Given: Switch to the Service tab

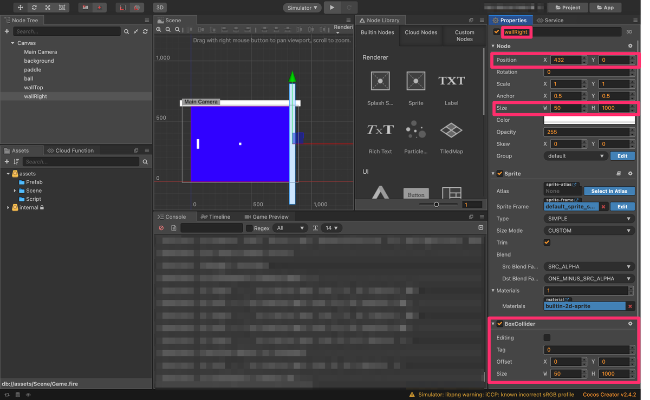Looking at the screenshot, I should tap(550, 20).
